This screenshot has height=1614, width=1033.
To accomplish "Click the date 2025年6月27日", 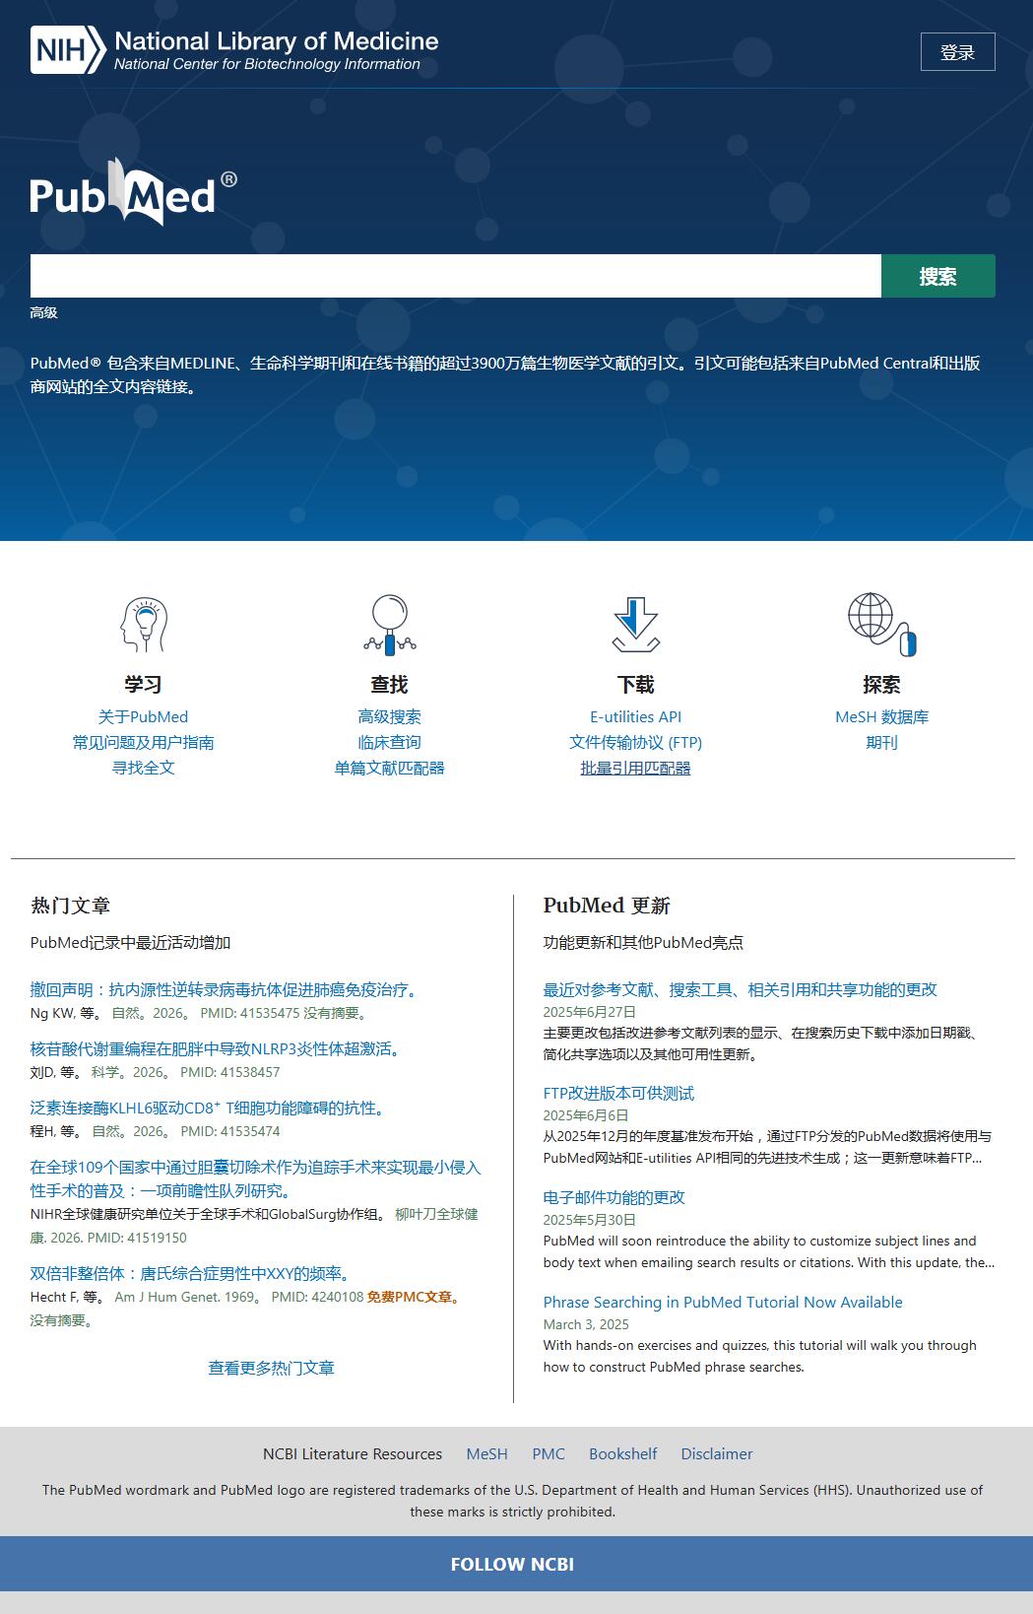I will (589, 1012).
